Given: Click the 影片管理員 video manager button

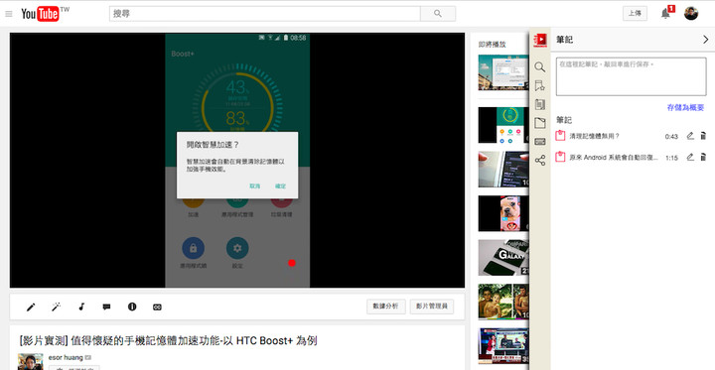Looking at the screenshot, I should pyautogui.click(x=431, y=307).
